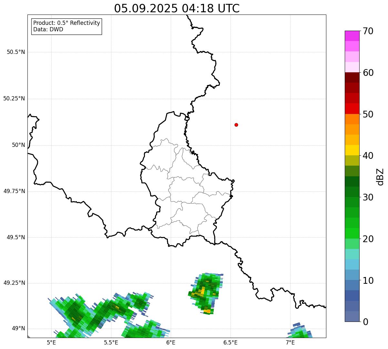The image size is (388, 349).
Task: Click the 'Data: DWD' label
Action: (48, 30)
